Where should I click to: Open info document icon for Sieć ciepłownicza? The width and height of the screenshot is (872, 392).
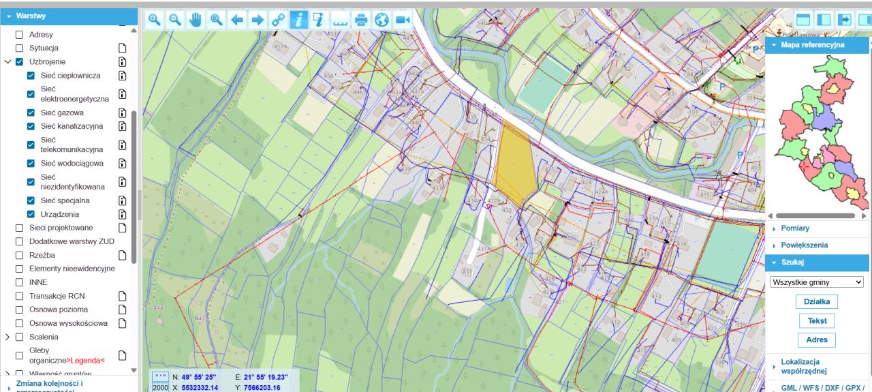(x=123, y=76)
